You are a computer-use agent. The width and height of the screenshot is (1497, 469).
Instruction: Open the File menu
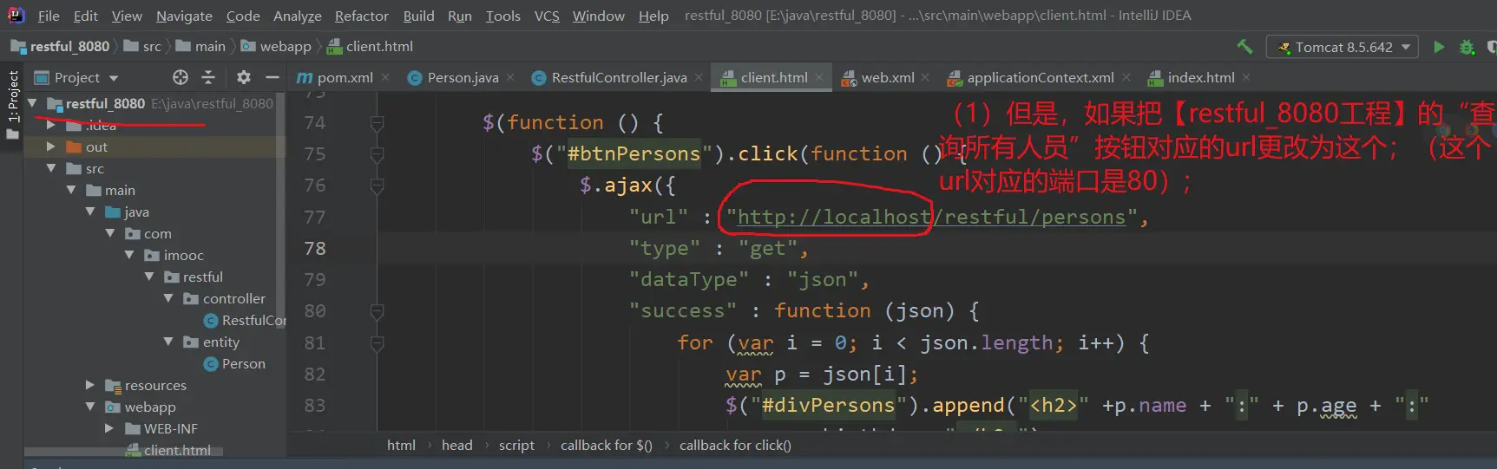click(49, 16)
